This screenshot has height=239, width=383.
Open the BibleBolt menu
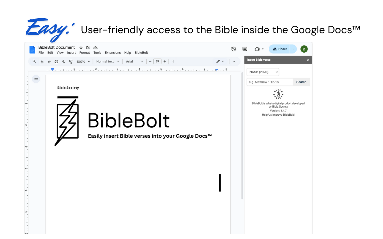tap(141, 53)
